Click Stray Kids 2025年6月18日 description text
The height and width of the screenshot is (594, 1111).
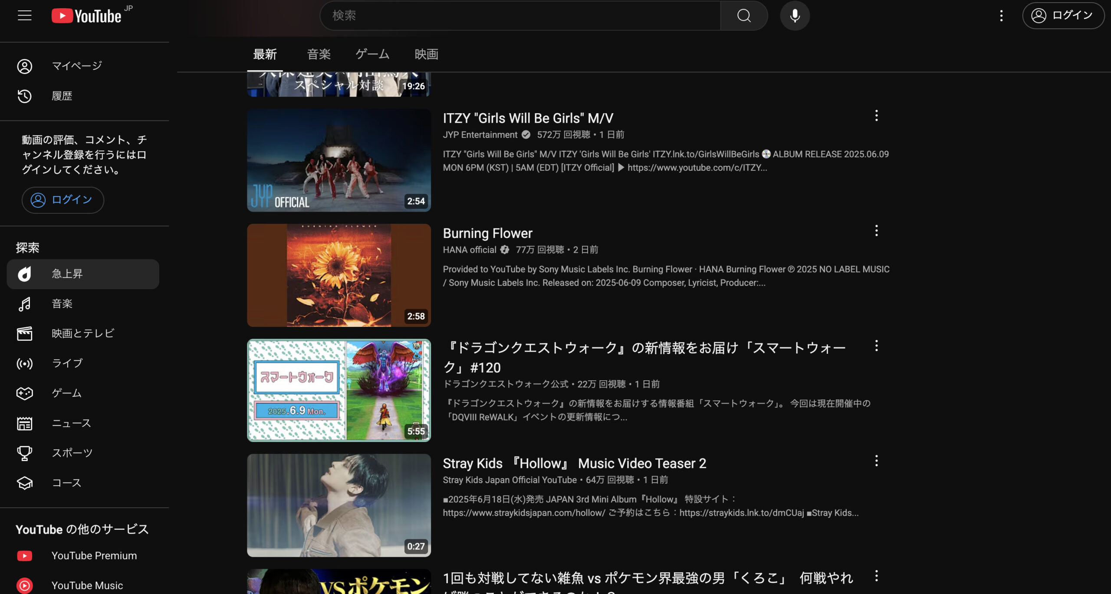pyautogui.click(x=651, y=506)
